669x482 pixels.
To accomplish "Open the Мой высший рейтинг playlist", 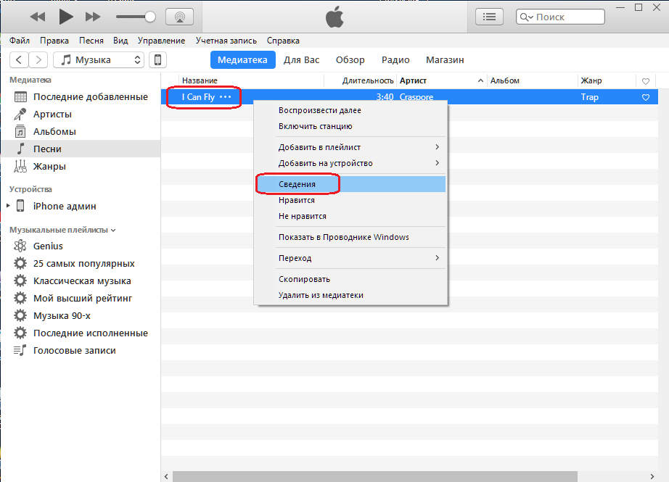I will coord(81,299).
